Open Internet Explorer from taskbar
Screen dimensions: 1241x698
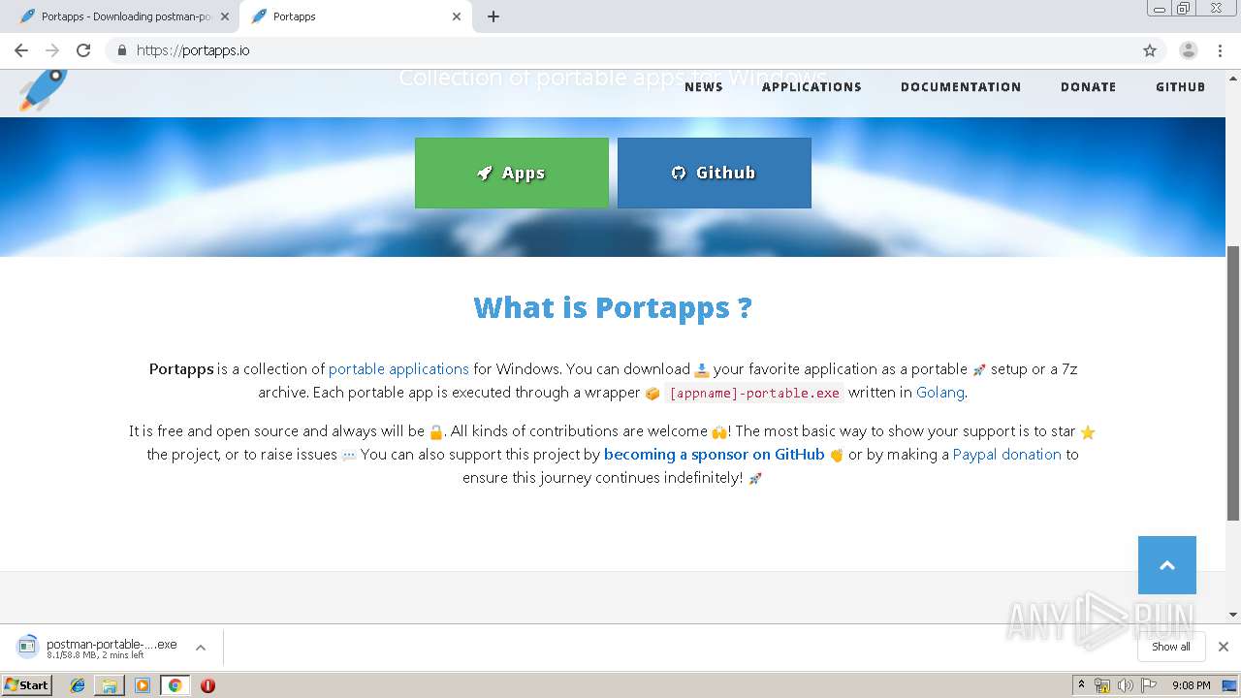[x=78, y=685]
